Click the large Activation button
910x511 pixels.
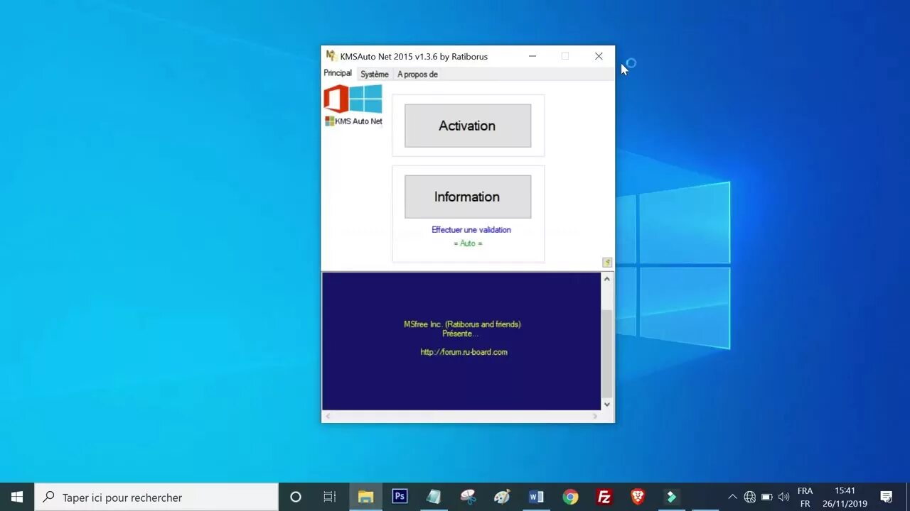pyautogui.click(x=468, y=126)
